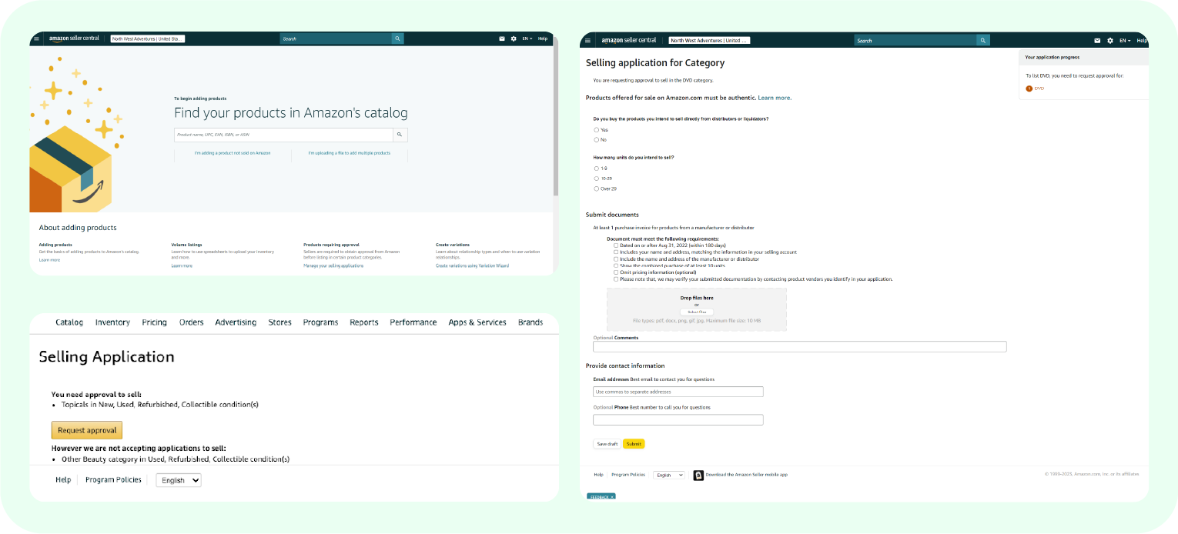Open the Advertising menu

coord(236,322)
